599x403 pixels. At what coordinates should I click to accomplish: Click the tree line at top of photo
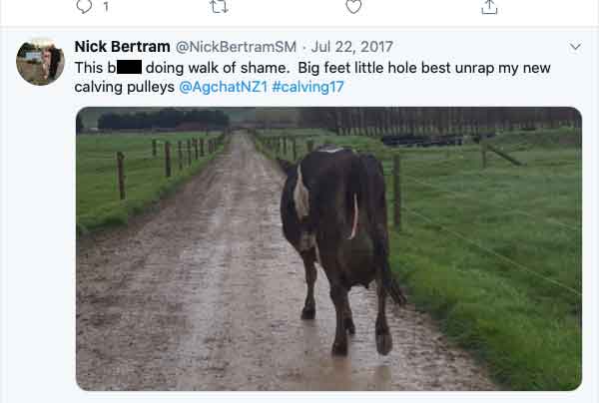328,119
